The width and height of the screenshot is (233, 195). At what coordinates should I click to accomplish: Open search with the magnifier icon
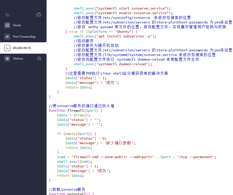pyautogui.click(x=39, y=59)
